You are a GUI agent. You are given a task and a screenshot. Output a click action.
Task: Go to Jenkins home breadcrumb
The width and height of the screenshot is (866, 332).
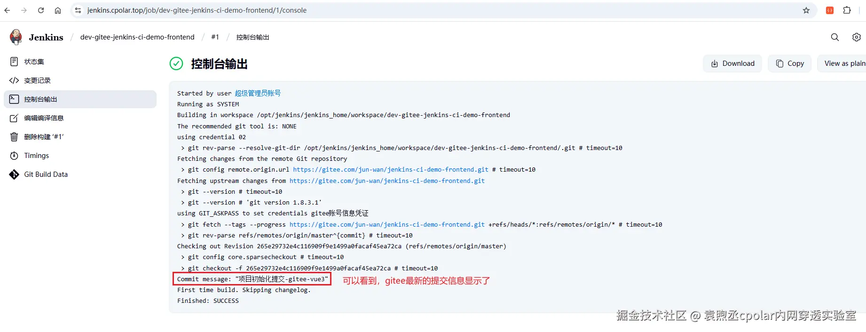coord(46,37)
